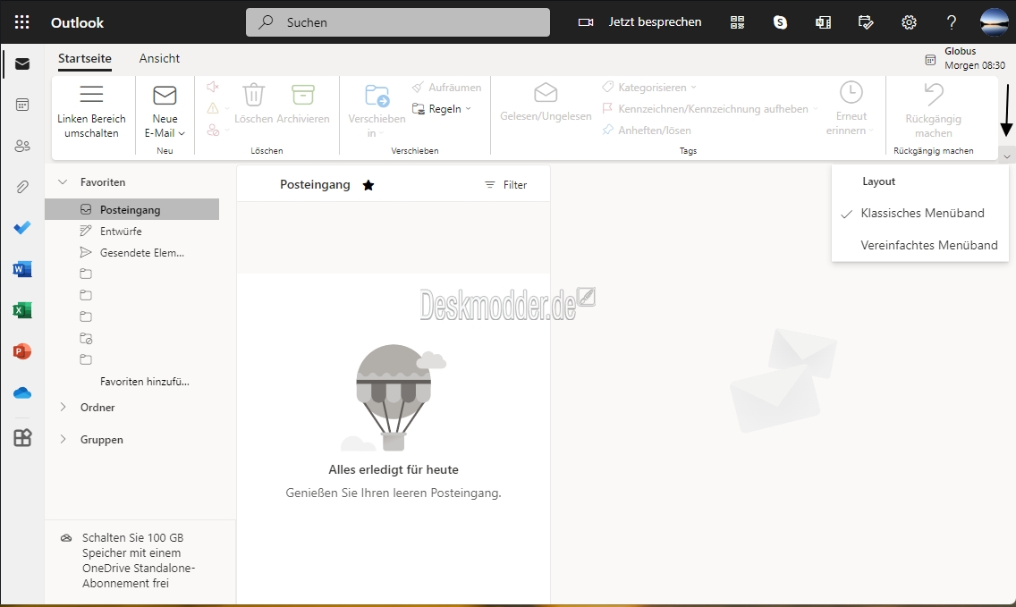Open the Neue E-Mail dropdown arrow
The image size is (1016, 607).
[182, 133]
